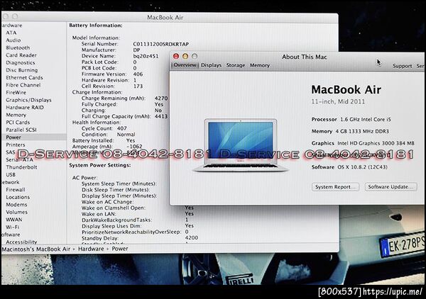Click the Cycle Count value 407
The image size is (426, 299).
click(122, 128)
